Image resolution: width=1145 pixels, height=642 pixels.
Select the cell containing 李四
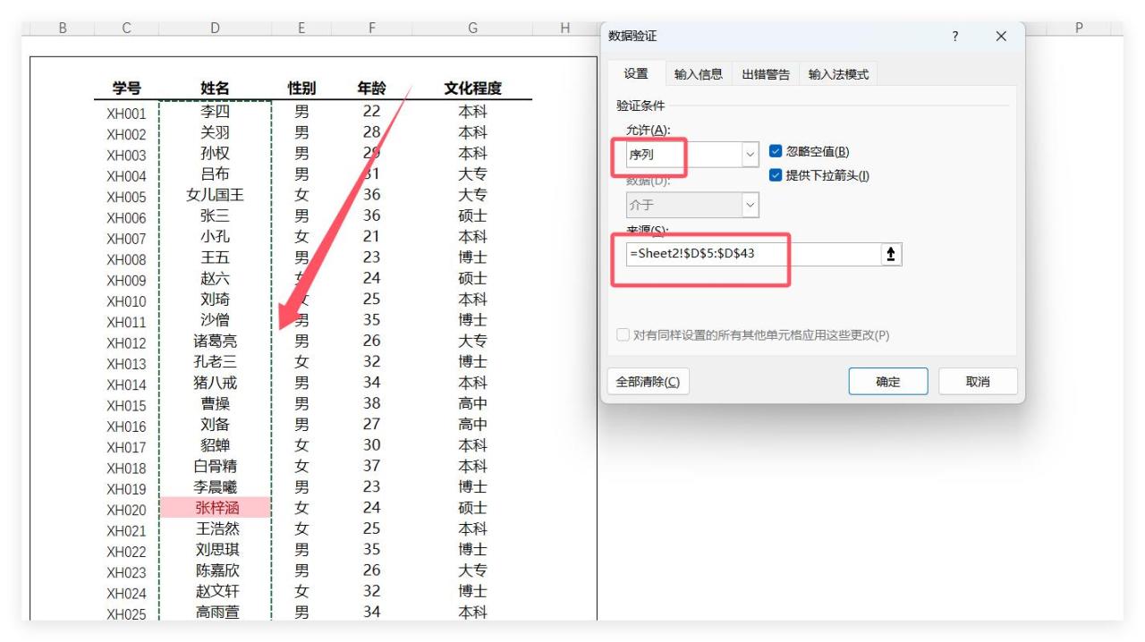point(215,112)
